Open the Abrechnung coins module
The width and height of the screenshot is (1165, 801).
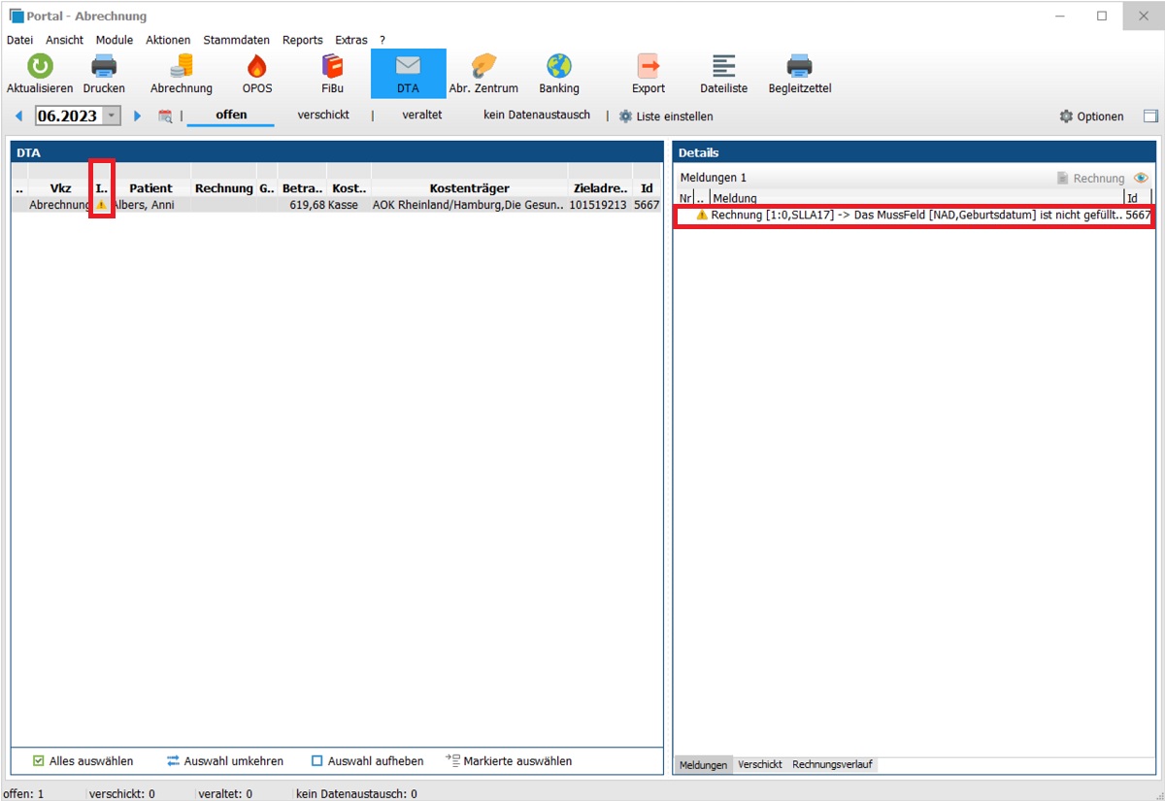coord(182,66)
